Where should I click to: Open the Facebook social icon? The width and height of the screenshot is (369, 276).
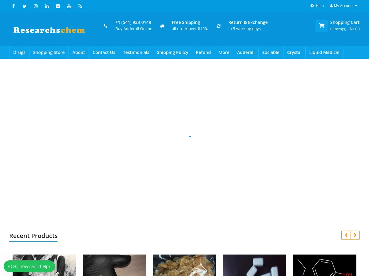tap(14, 6)
